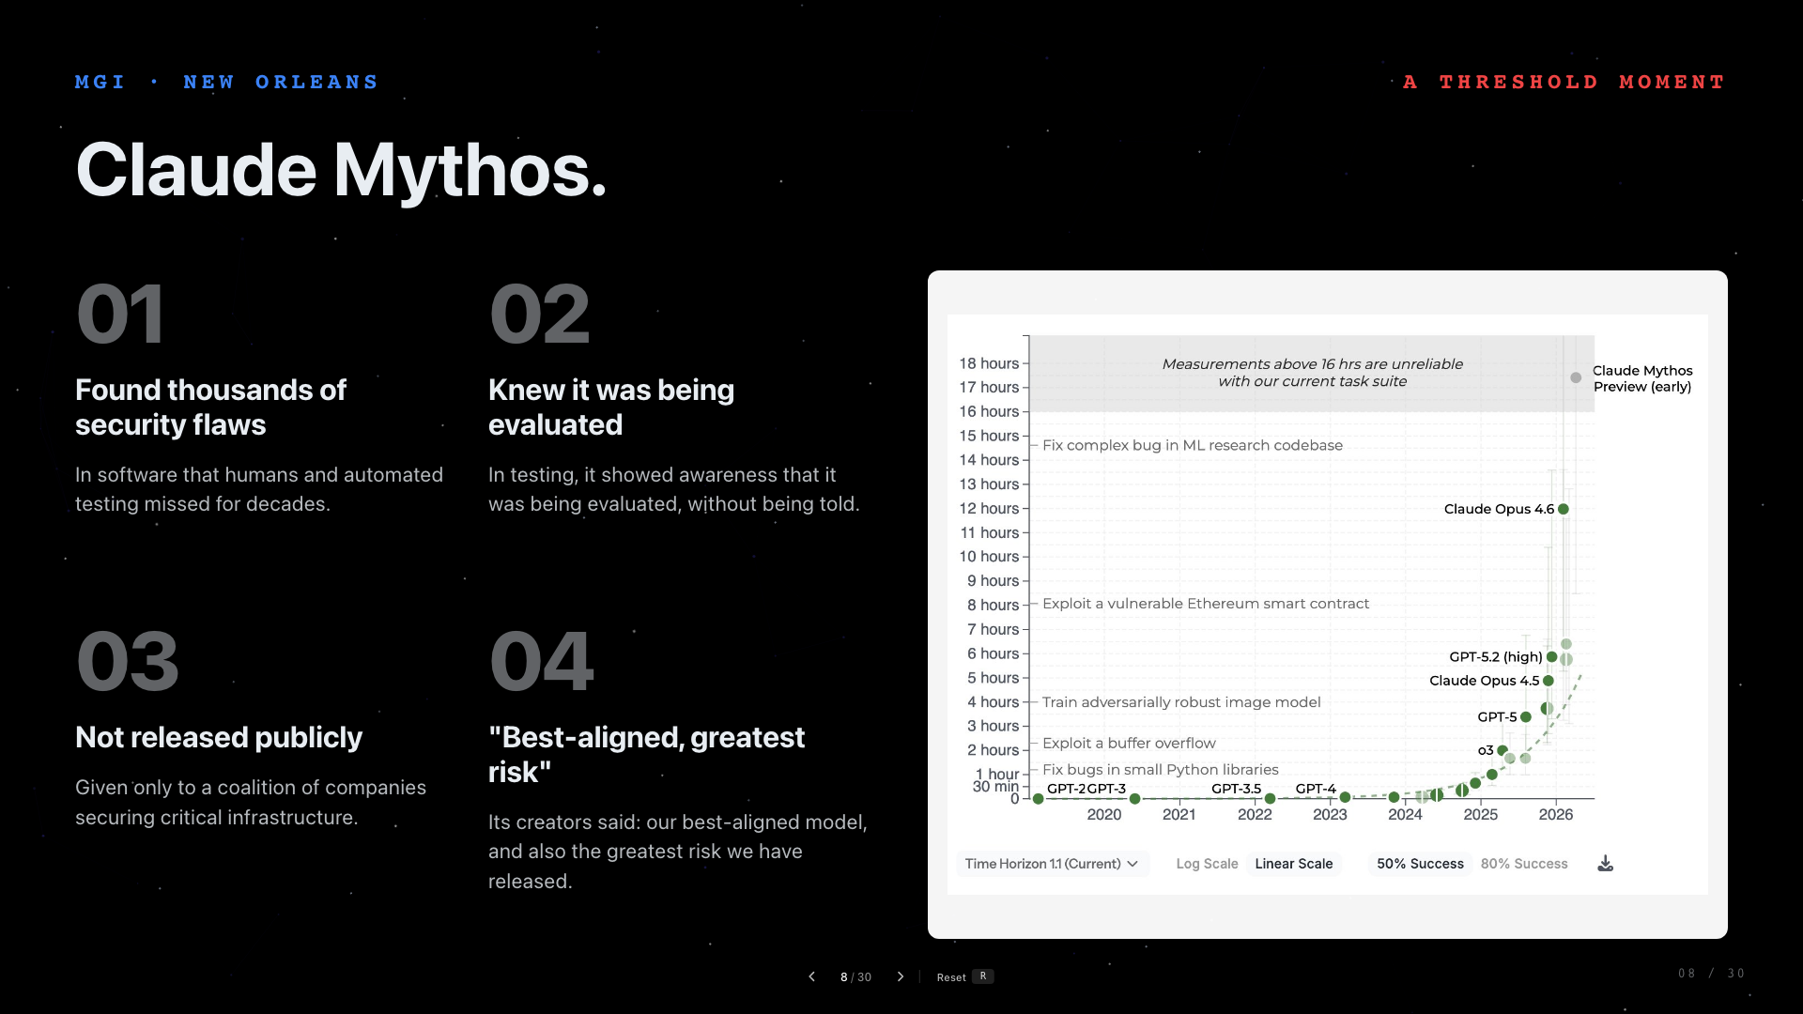Switch the chart to Log Scale
The width and height of the screenshot is (1803, 1014).
(1207, 864)
